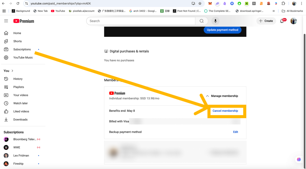Click the Search input field

coord(141,21)
